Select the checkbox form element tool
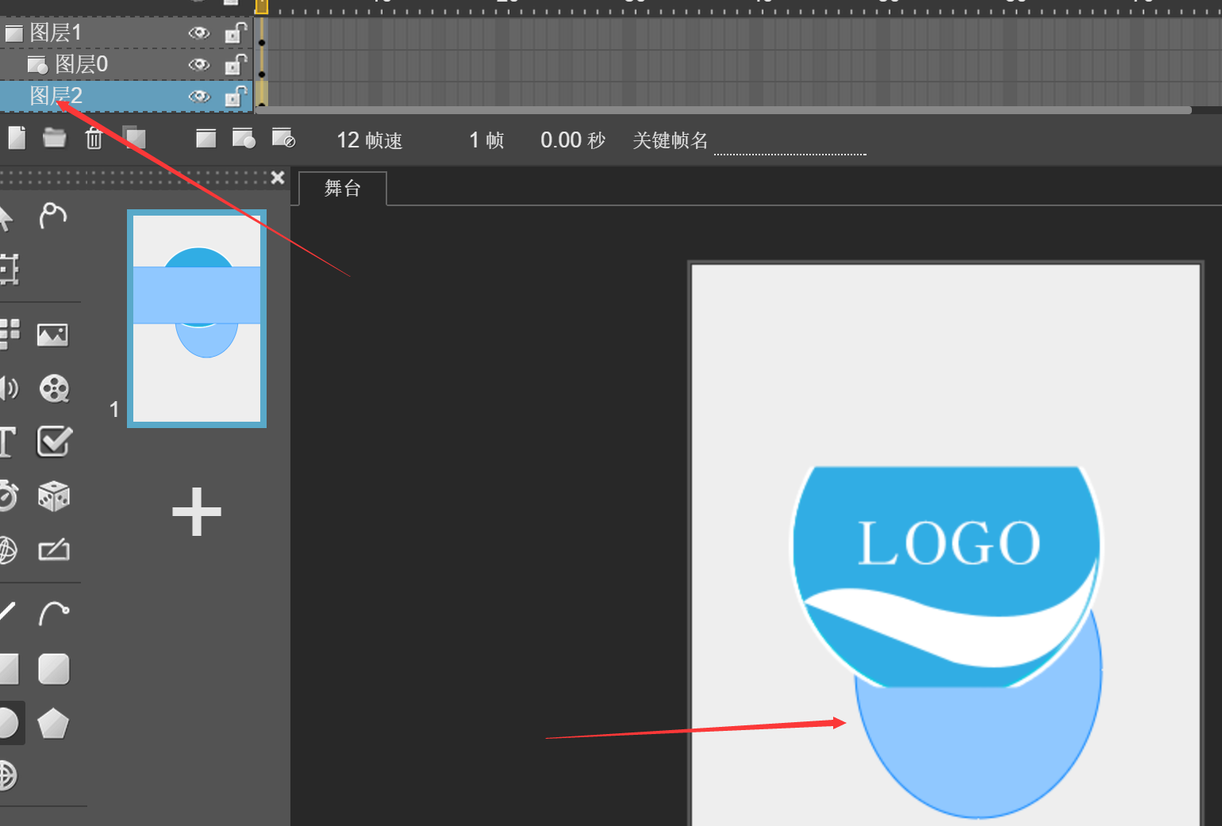The height and width of the screenshot is (826, 1222). pyautogui.click(x=54, y=442)
